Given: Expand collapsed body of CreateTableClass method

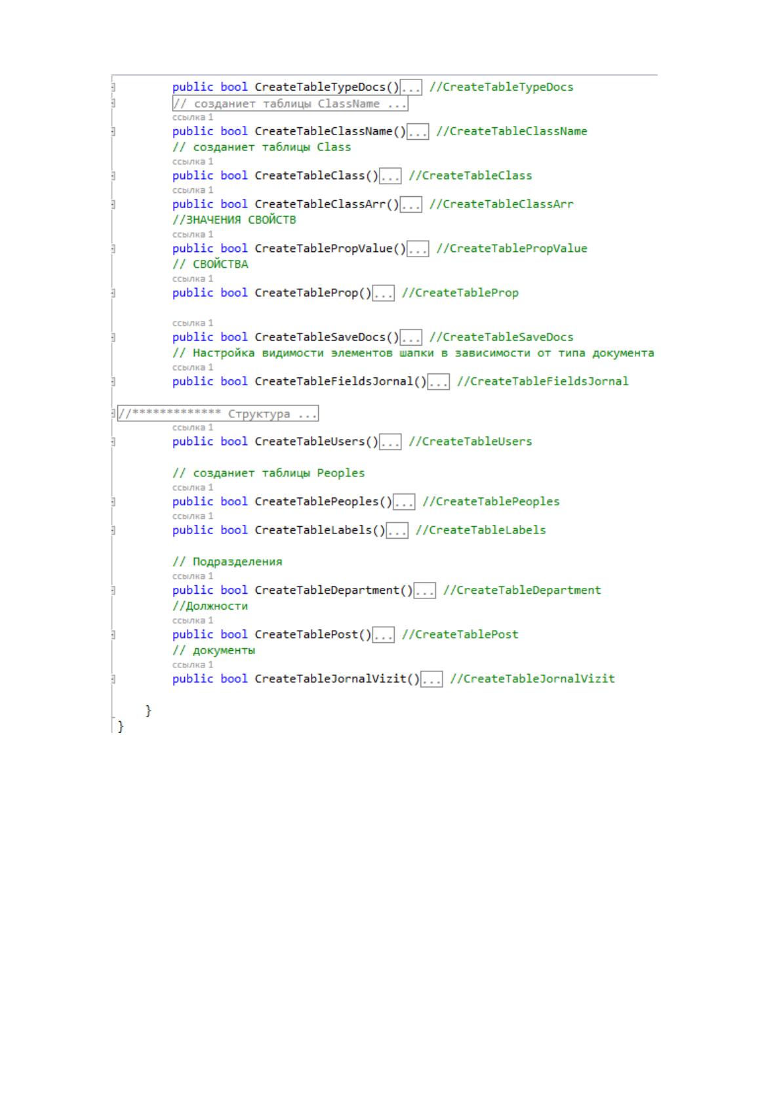Looking at the screenshot, I should coord(390,176).
